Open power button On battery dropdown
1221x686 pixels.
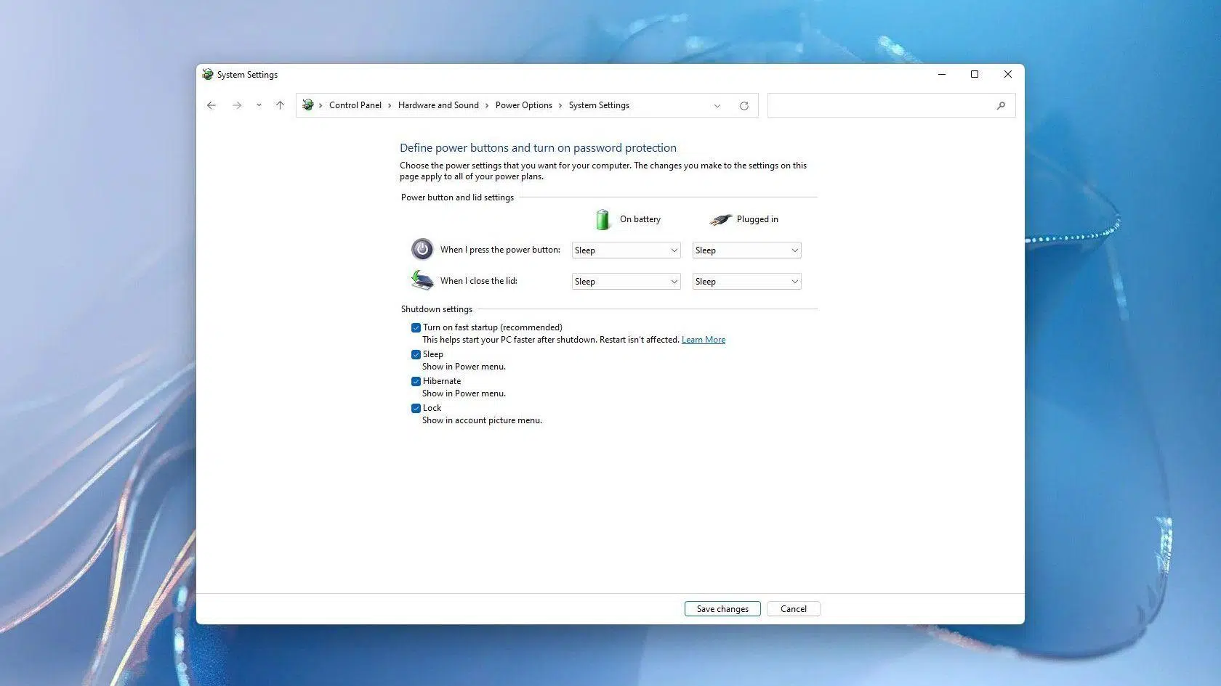point(626,250)
